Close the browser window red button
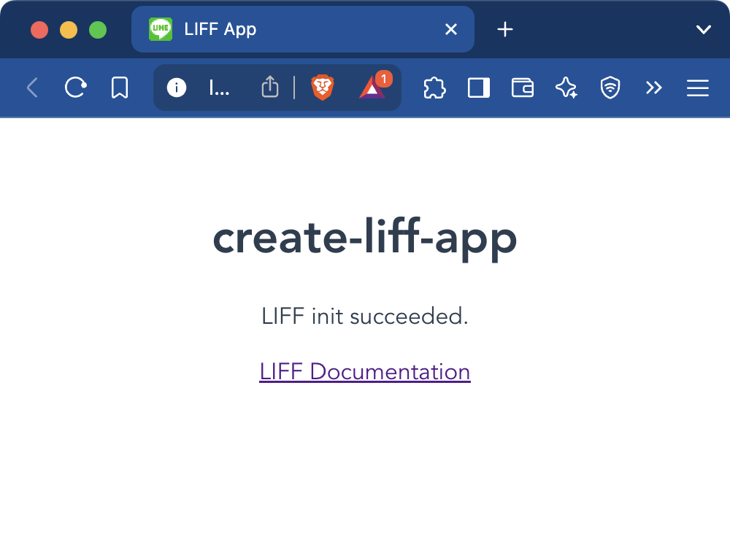The height and width of the screenshot is (547, 730). pos(39,30)
